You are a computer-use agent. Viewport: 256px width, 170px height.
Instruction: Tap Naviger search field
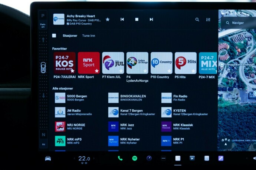(239, 23)
